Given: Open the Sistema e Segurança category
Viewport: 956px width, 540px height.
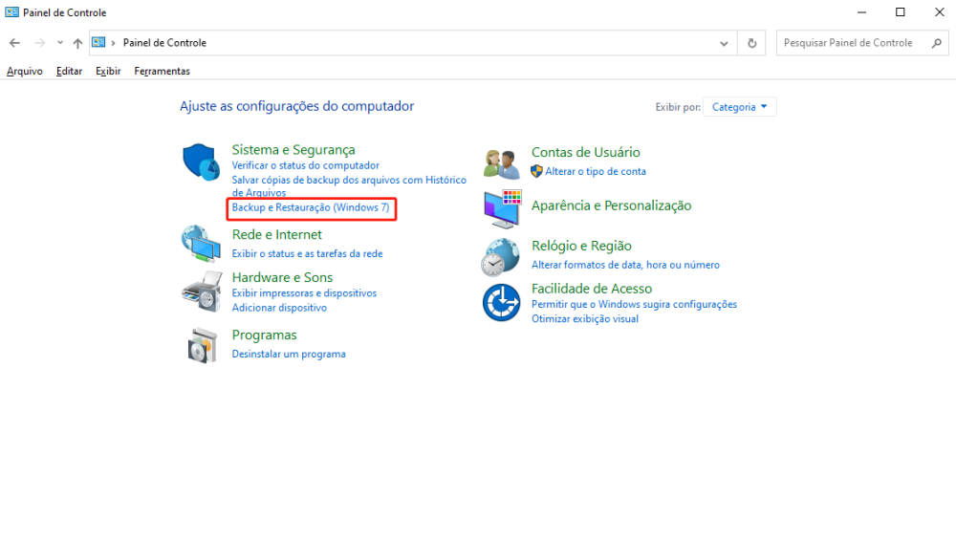Looking at the screenshot, I should (x=293, y=149).
